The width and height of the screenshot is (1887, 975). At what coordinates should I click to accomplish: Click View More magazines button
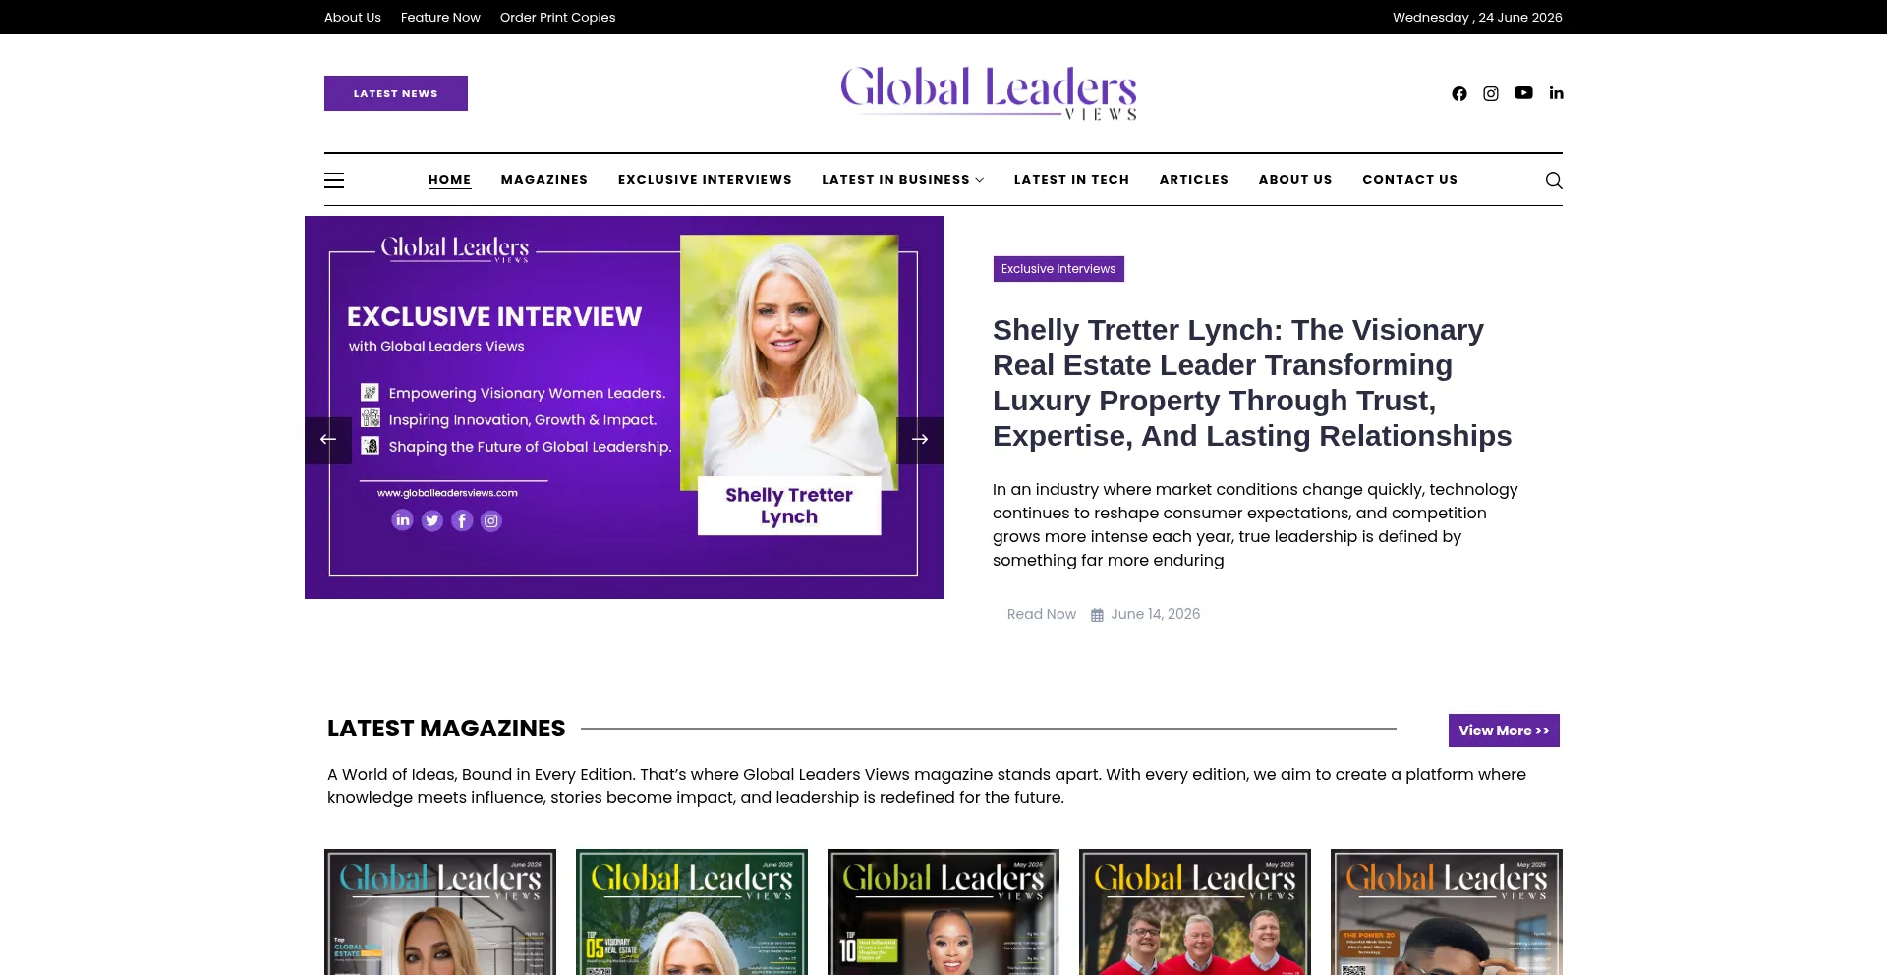click(x=1504, y=731)
